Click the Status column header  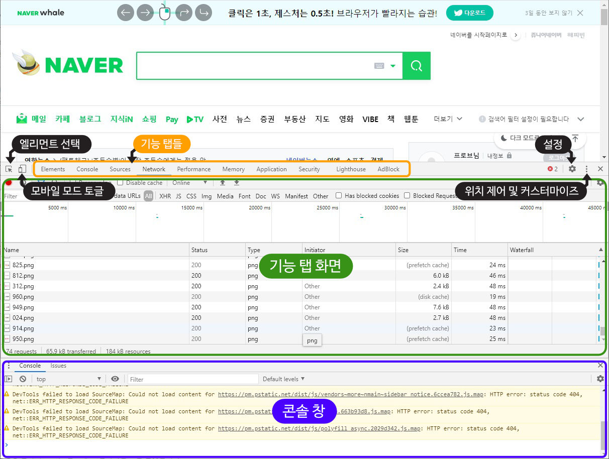click(218, 250)
